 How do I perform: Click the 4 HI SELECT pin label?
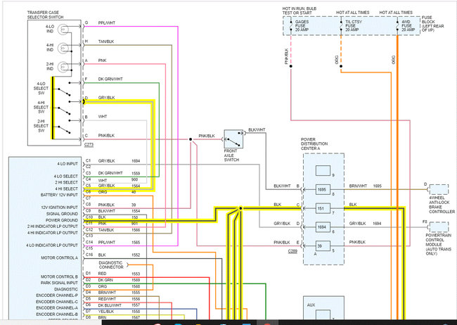coord(67,189)
